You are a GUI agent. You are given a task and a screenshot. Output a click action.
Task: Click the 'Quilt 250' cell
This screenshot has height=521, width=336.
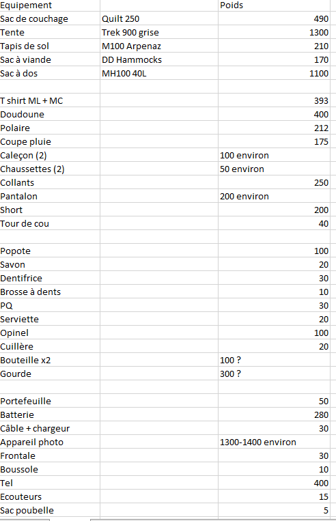point(159,18)
